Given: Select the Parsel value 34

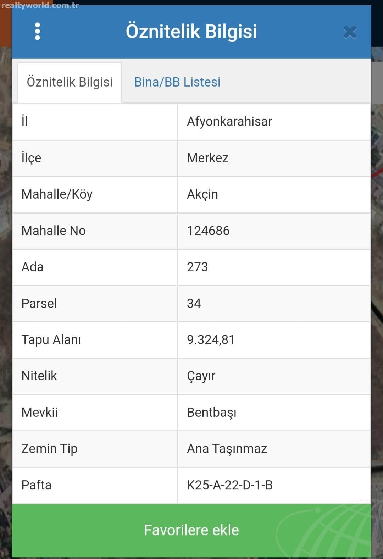Looking at the screenshot, I should pyautogui.click(x=194, y=304).
